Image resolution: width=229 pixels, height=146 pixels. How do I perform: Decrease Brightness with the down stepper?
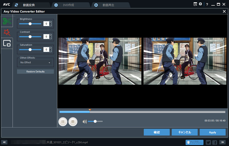pyautogui.click(x=50, y=25)
